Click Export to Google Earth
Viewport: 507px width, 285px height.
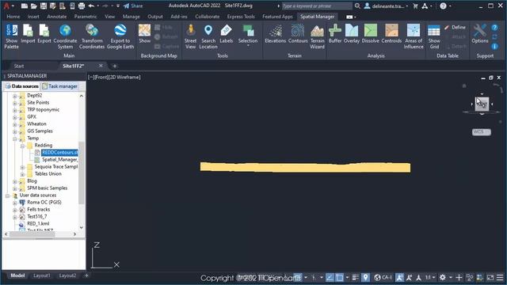click(120, 36)
